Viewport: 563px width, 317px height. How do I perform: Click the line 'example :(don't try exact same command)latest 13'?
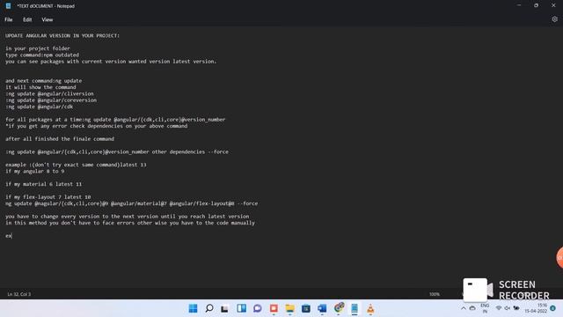[76, 165]
